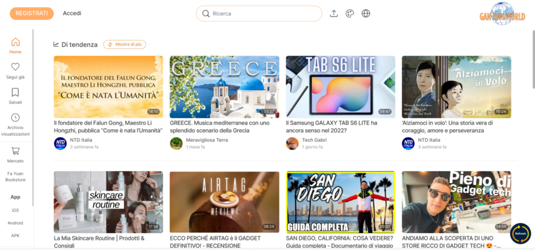The height and width of the screenshot is (250, 535).
Task: Open the Alziamoci in Volo thumbnail
Action: pos(457,87)
